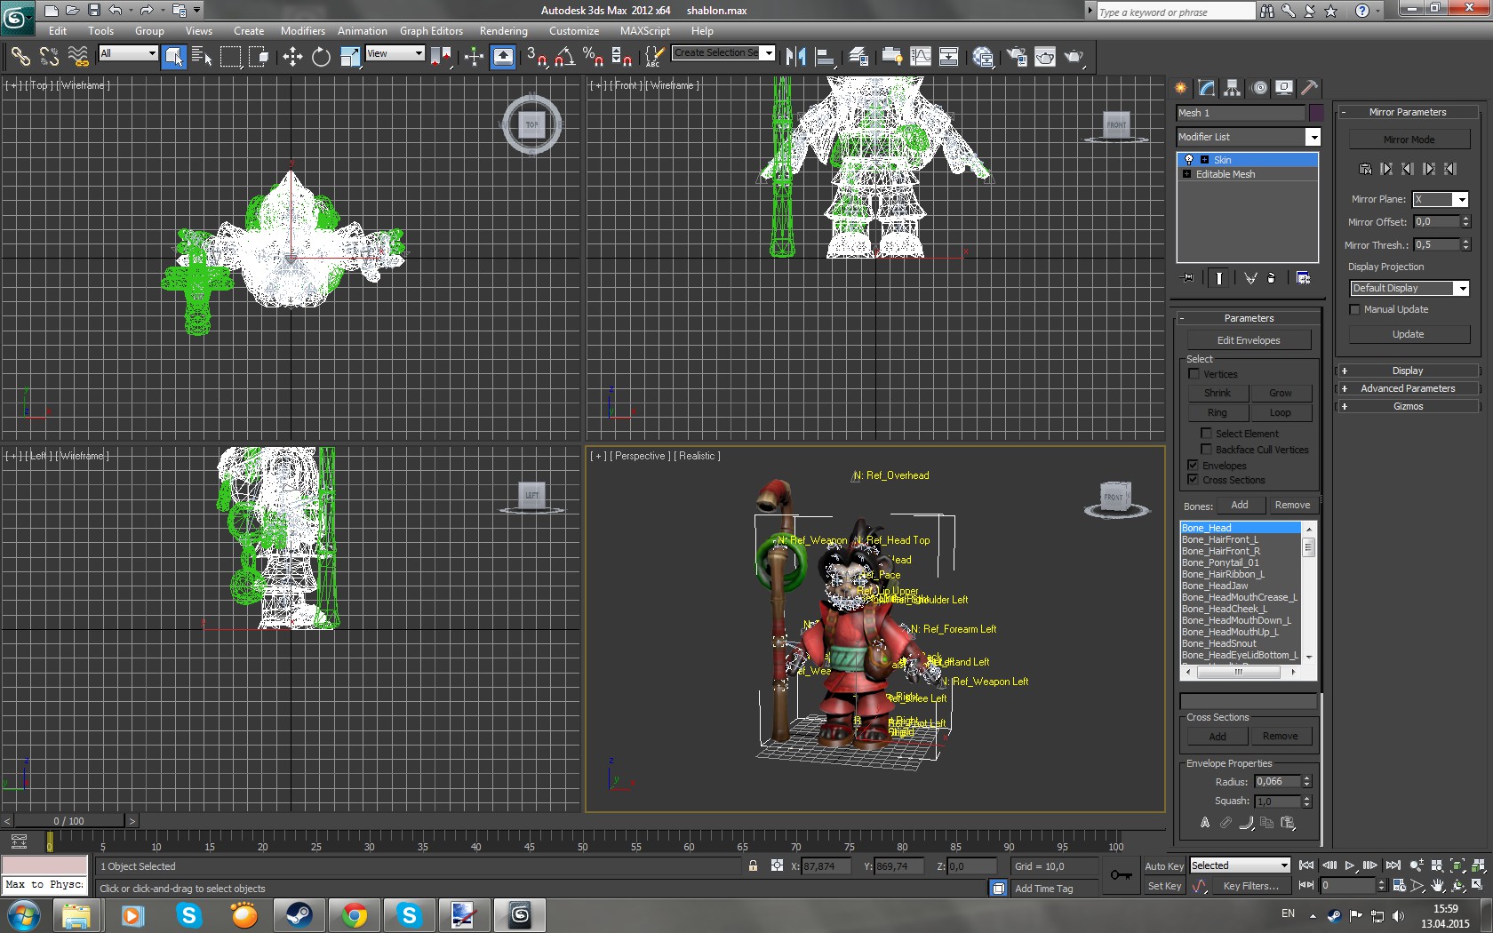1493x933 pixels.
Task: Open the Hierarchy command panel tab
Action: click(1232, 88)
